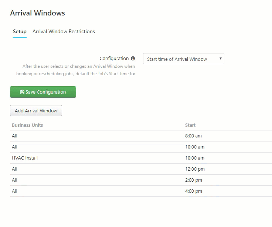Image resolution: width=272 pixels, height=227 pixels.
Task: Select the 12:00 pm arrival window row
Action: pos(141,169)
